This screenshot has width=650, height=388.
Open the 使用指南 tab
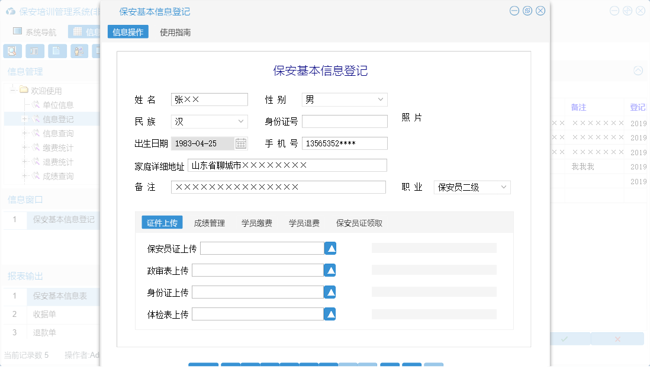176,31
